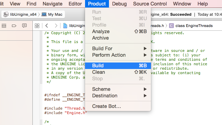Select Build from the Product menu
The image size is (222, 125).
coord(118,66)
